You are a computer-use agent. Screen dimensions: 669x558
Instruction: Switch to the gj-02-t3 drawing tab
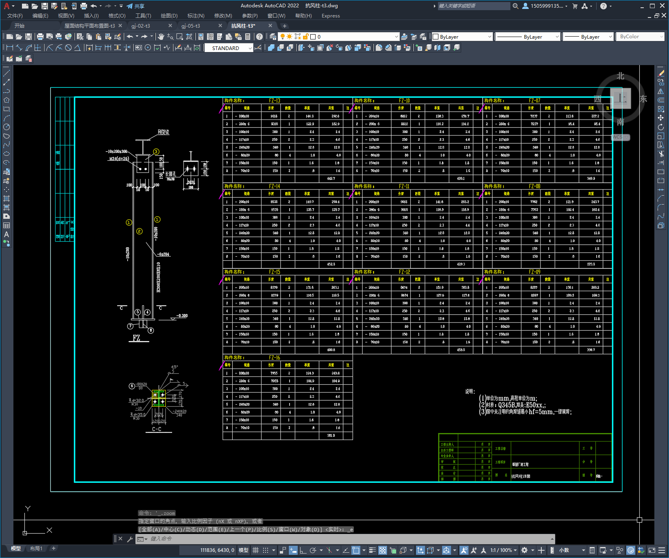click(141, 26)
